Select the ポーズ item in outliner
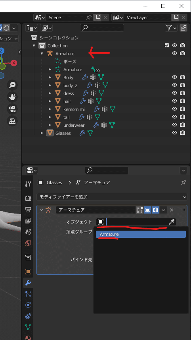Screen dimensions: 191x340 pos(70,62)
